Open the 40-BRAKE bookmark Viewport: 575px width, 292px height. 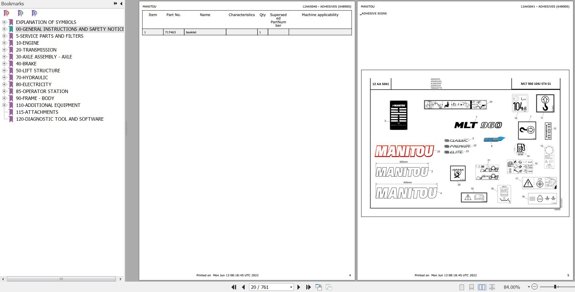point(26,64)
